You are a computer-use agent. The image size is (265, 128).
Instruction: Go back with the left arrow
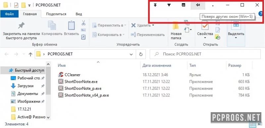click(x=7, y=54)
